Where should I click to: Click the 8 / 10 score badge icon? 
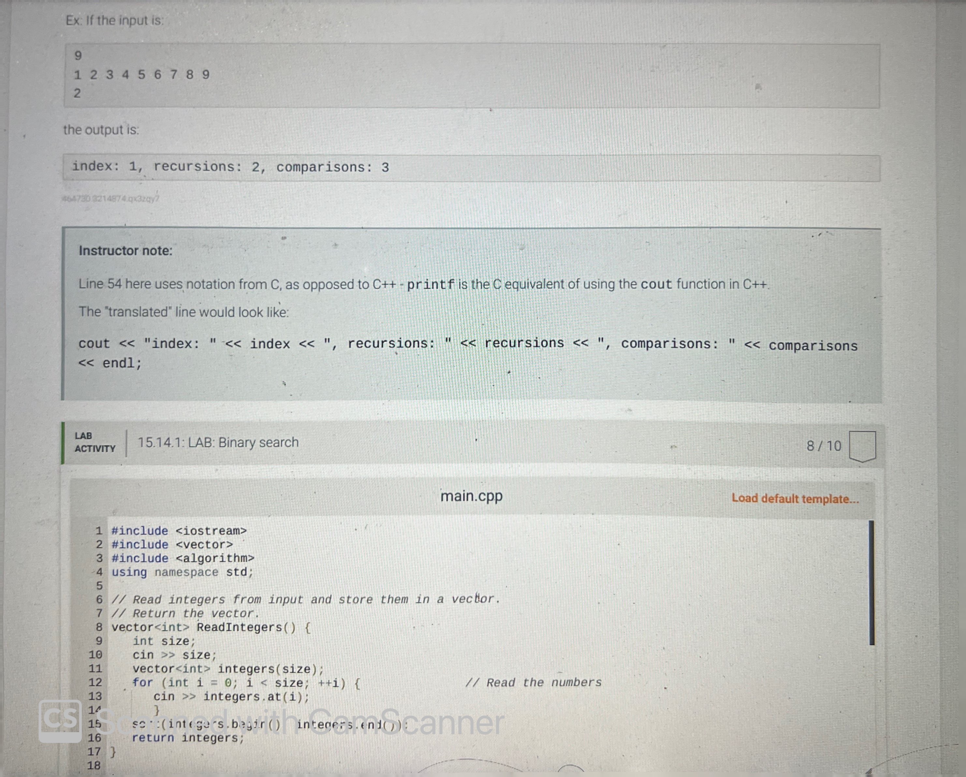coord(862,446)
